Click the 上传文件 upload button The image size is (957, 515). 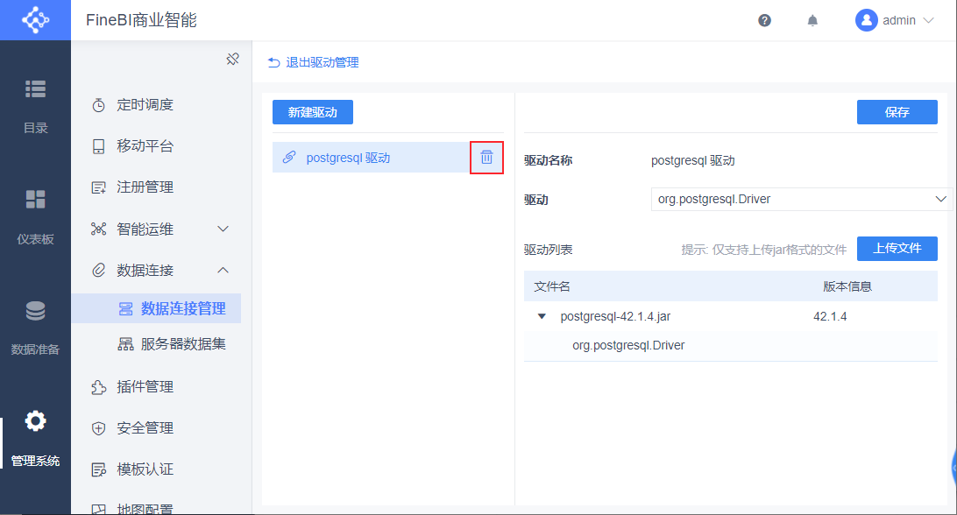[x=897, y=249]
